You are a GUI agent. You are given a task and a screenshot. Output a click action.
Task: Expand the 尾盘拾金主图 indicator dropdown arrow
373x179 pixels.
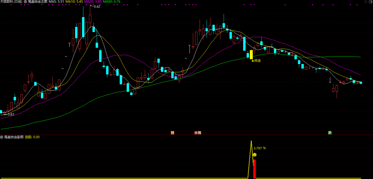coord(25,1)
